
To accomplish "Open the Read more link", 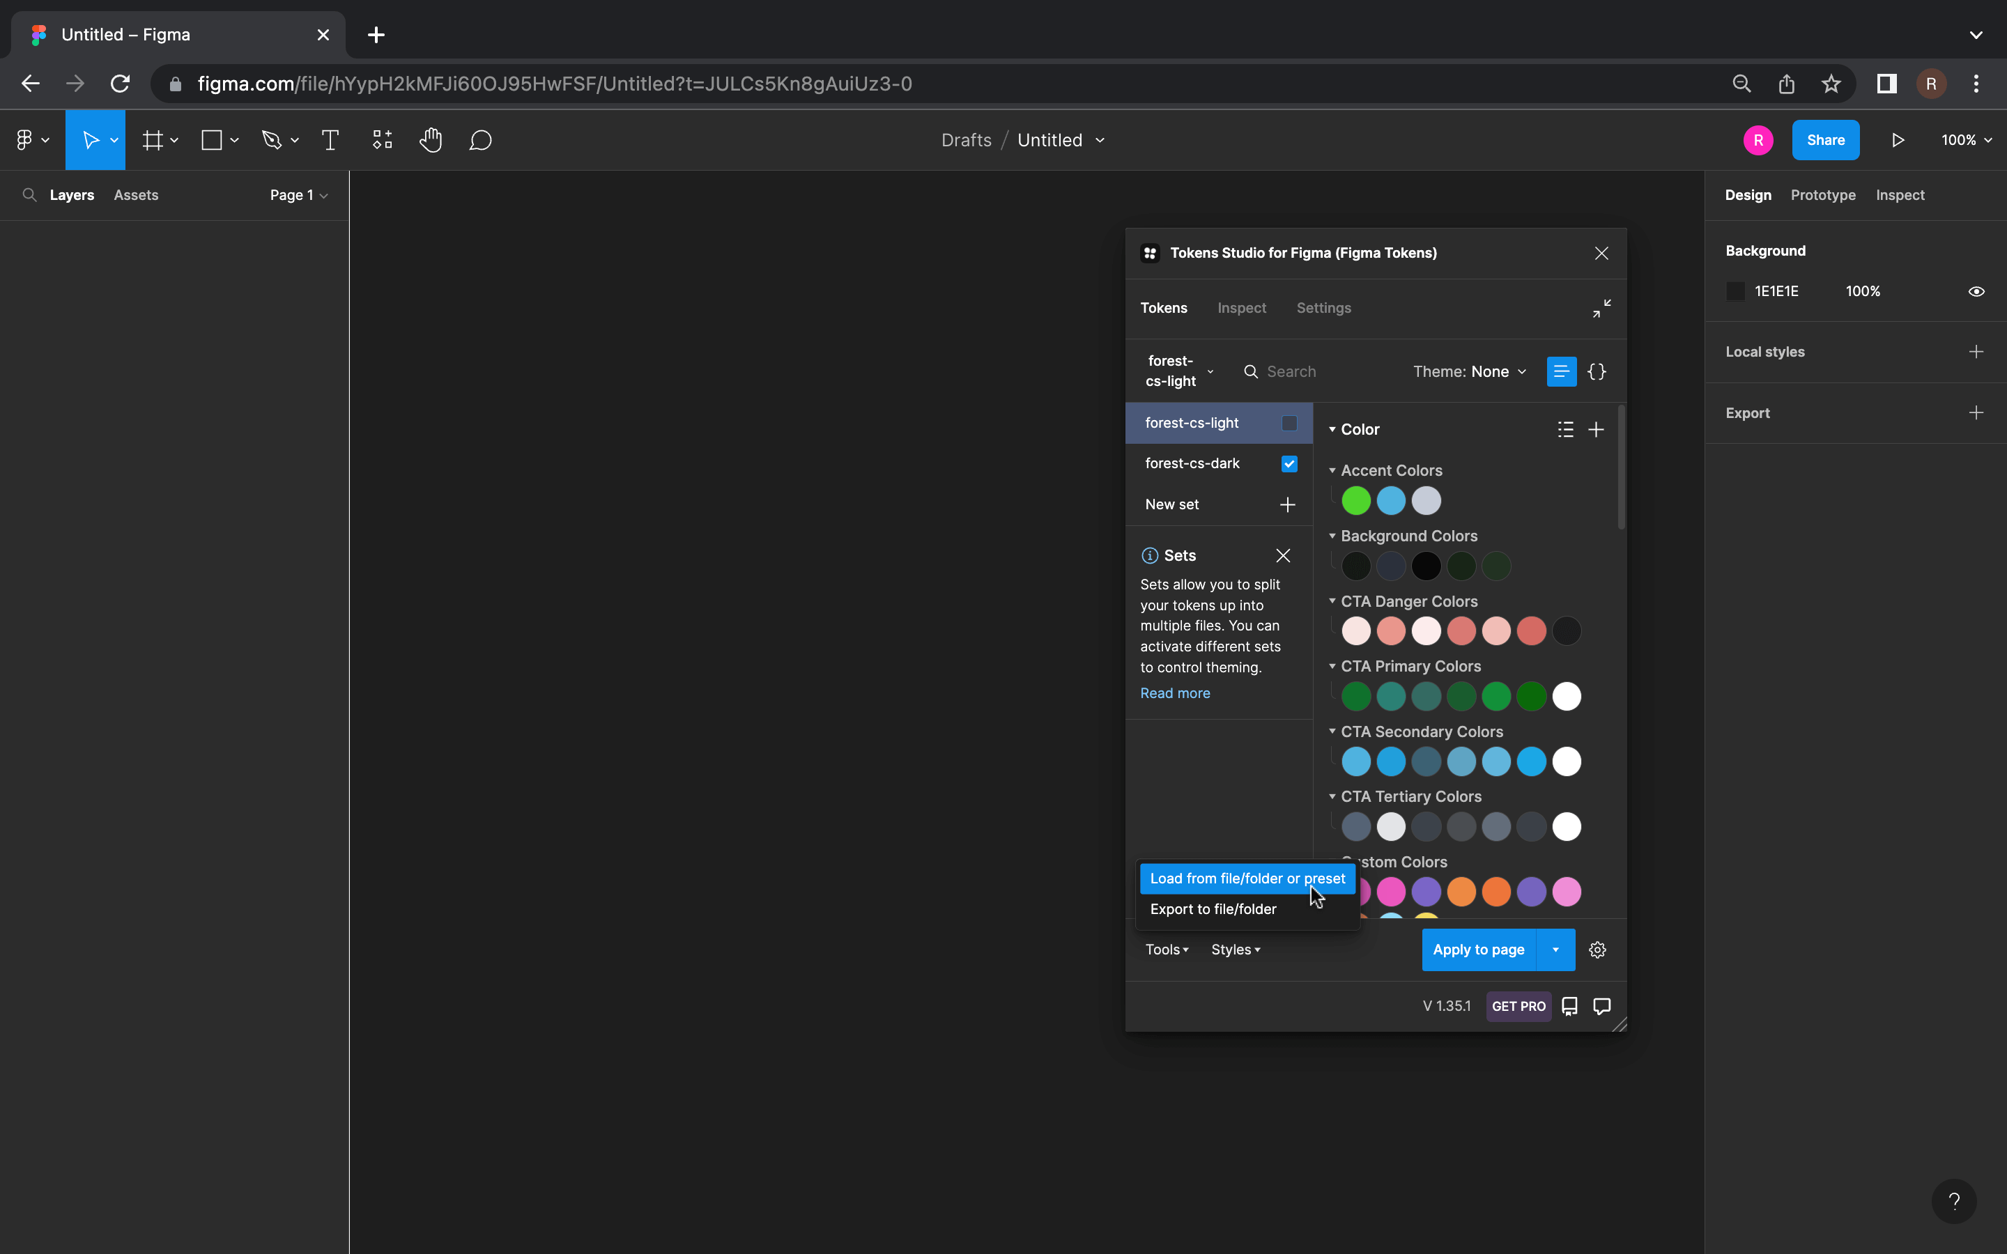I will click(1174, 693).
